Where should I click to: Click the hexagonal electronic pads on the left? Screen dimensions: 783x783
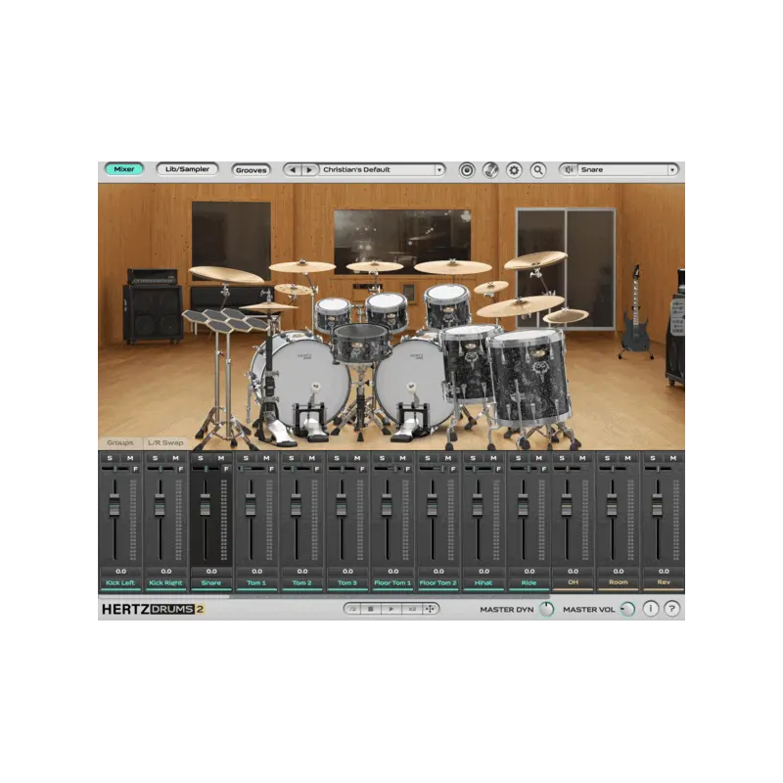[226, 320]
